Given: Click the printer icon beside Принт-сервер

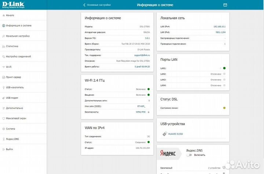Looking at the screenshot, I should coord(4,77).
